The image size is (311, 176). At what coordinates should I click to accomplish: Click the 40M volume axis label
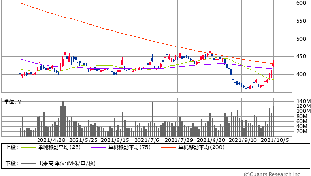(x=302, y=126)
